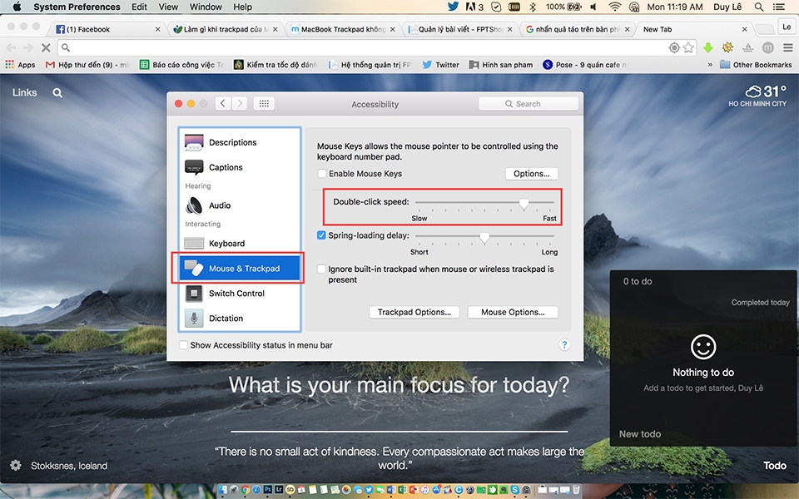Image resolution: width=799 pixels, height=499 pixels.
Task: Select Captions in the Accessibility sidebar
Action: pos(239,167)
